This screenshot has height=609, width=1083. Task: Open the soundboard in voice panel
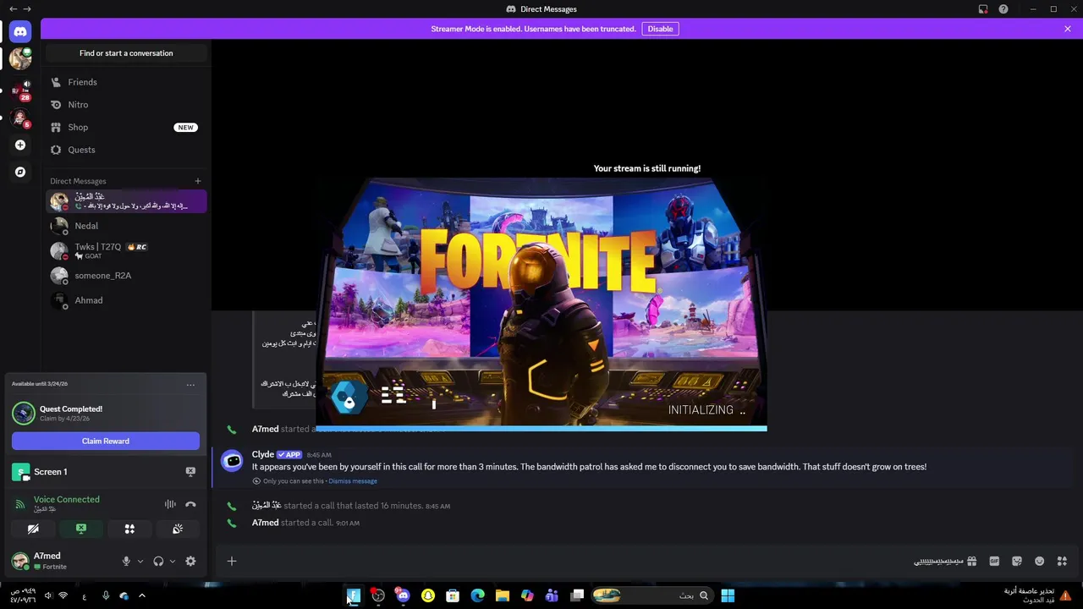(178, 529)
